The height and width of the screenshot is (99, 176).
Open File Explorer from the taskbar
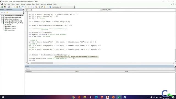[x=85, y=97]
